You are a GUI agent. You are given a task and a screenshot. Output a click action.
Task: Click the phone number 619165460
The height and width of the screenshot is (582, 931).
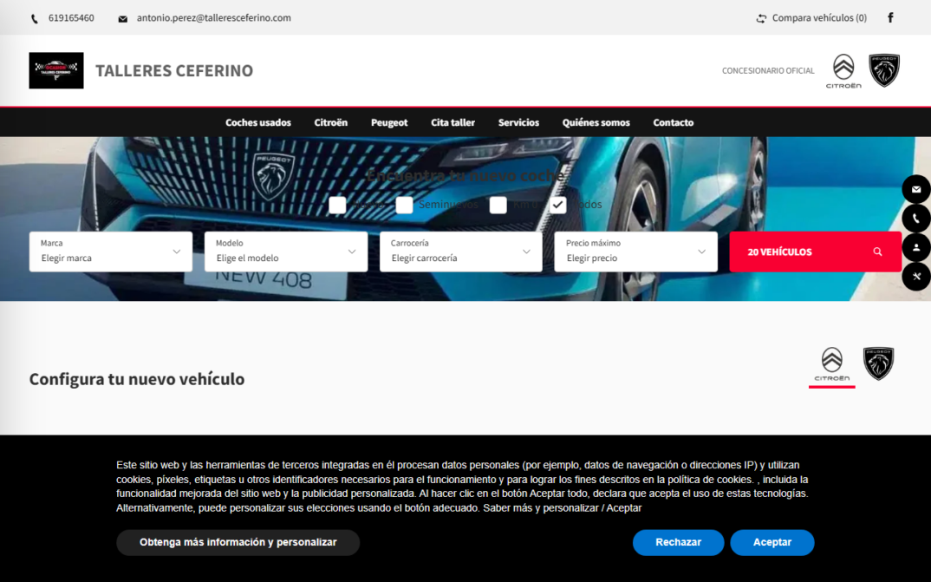click(x=71, y=18)
